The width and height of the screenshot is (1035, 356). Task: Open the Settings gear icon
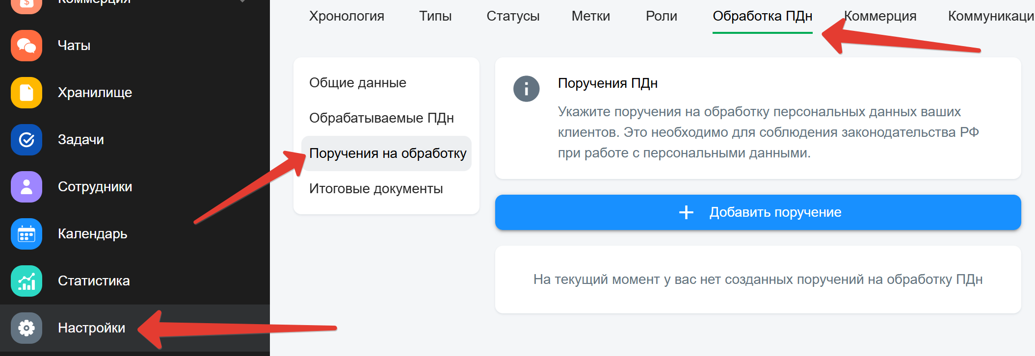tap(27, 328)
